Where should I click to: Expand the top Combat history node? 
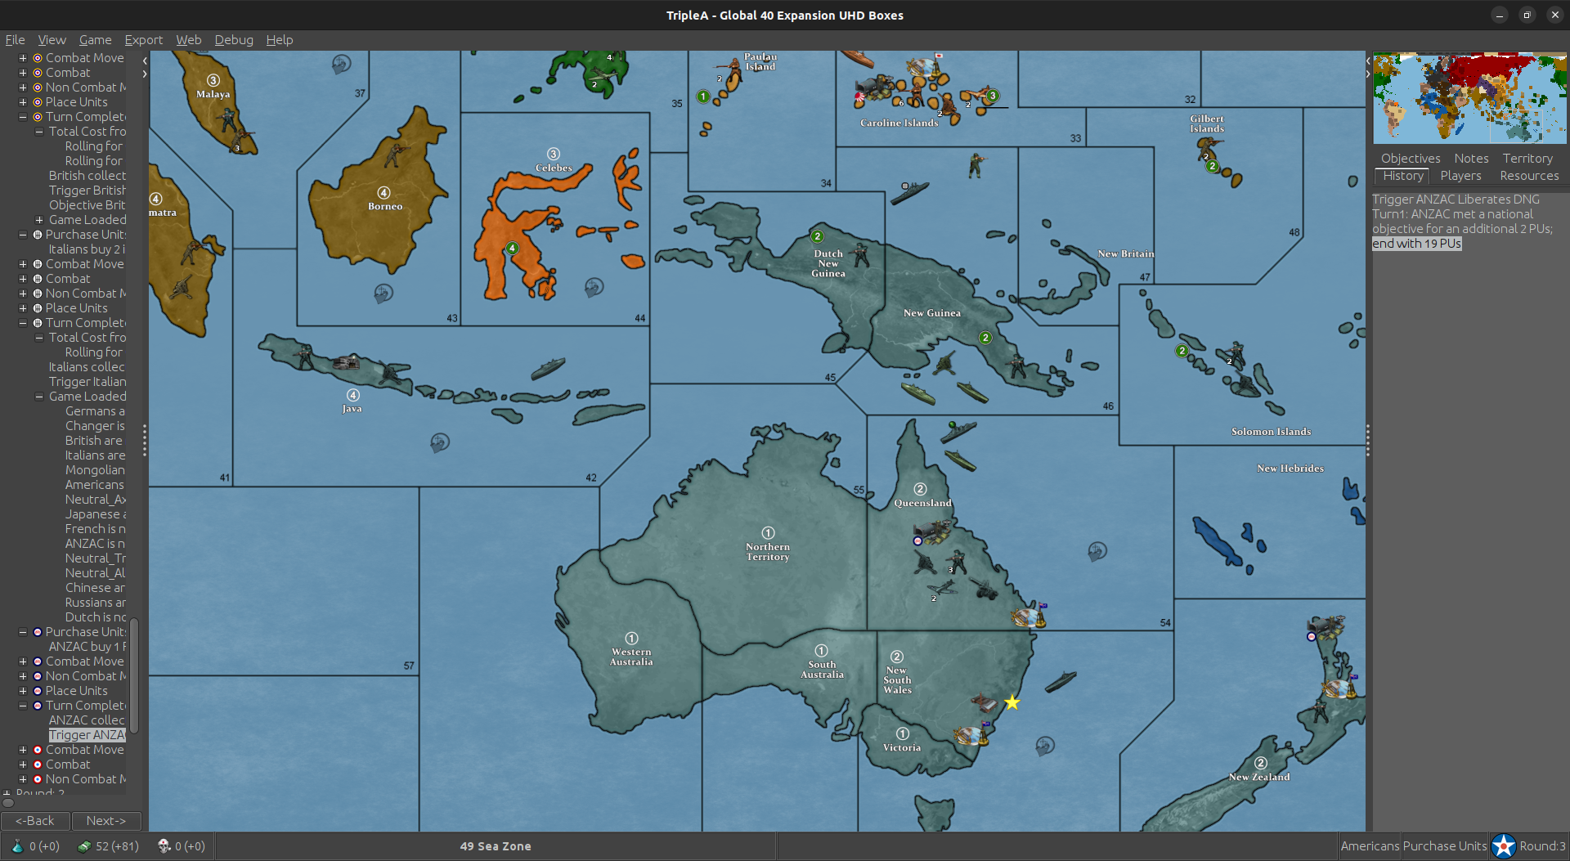(23, 73)
